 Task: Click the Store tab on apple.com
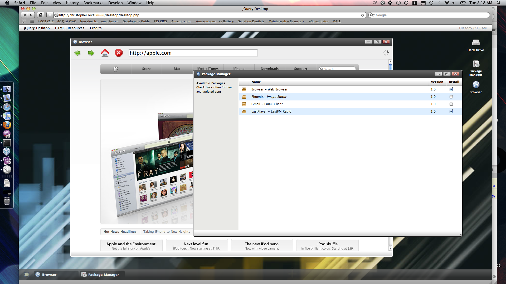click(x=146, y=69)
